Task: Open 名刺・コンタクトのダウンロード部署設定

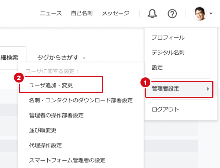Action: 81,100
